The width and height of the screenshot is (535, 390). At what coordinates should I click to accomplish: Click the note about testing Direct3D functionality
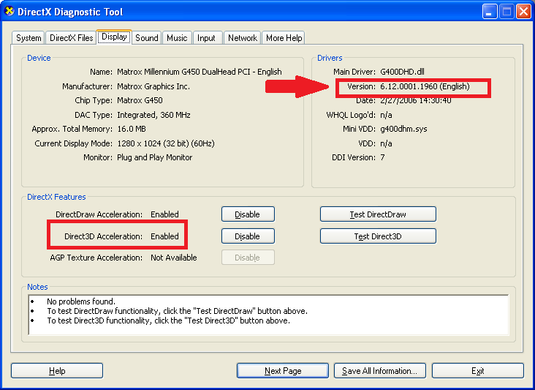[168, 320]
